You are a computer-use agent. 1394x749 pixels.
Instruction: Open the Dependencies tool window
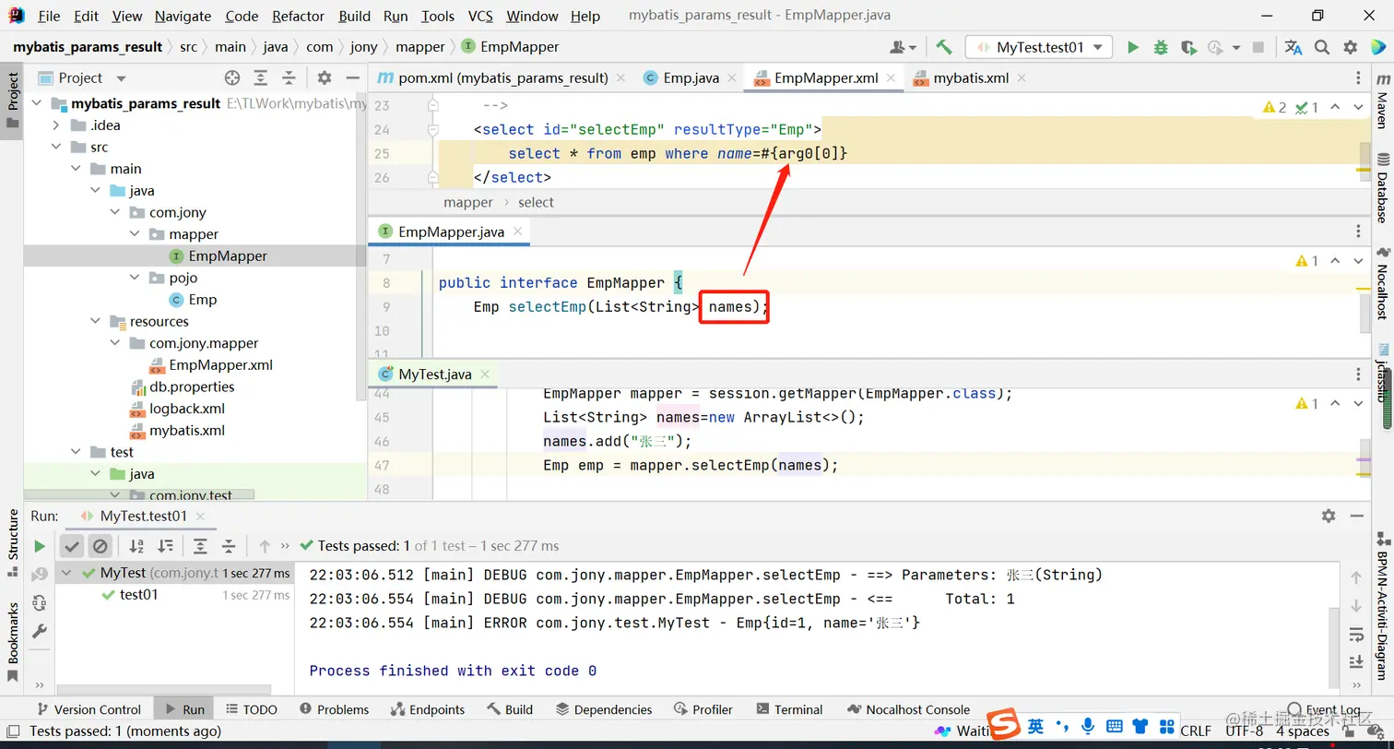[604, 709]
